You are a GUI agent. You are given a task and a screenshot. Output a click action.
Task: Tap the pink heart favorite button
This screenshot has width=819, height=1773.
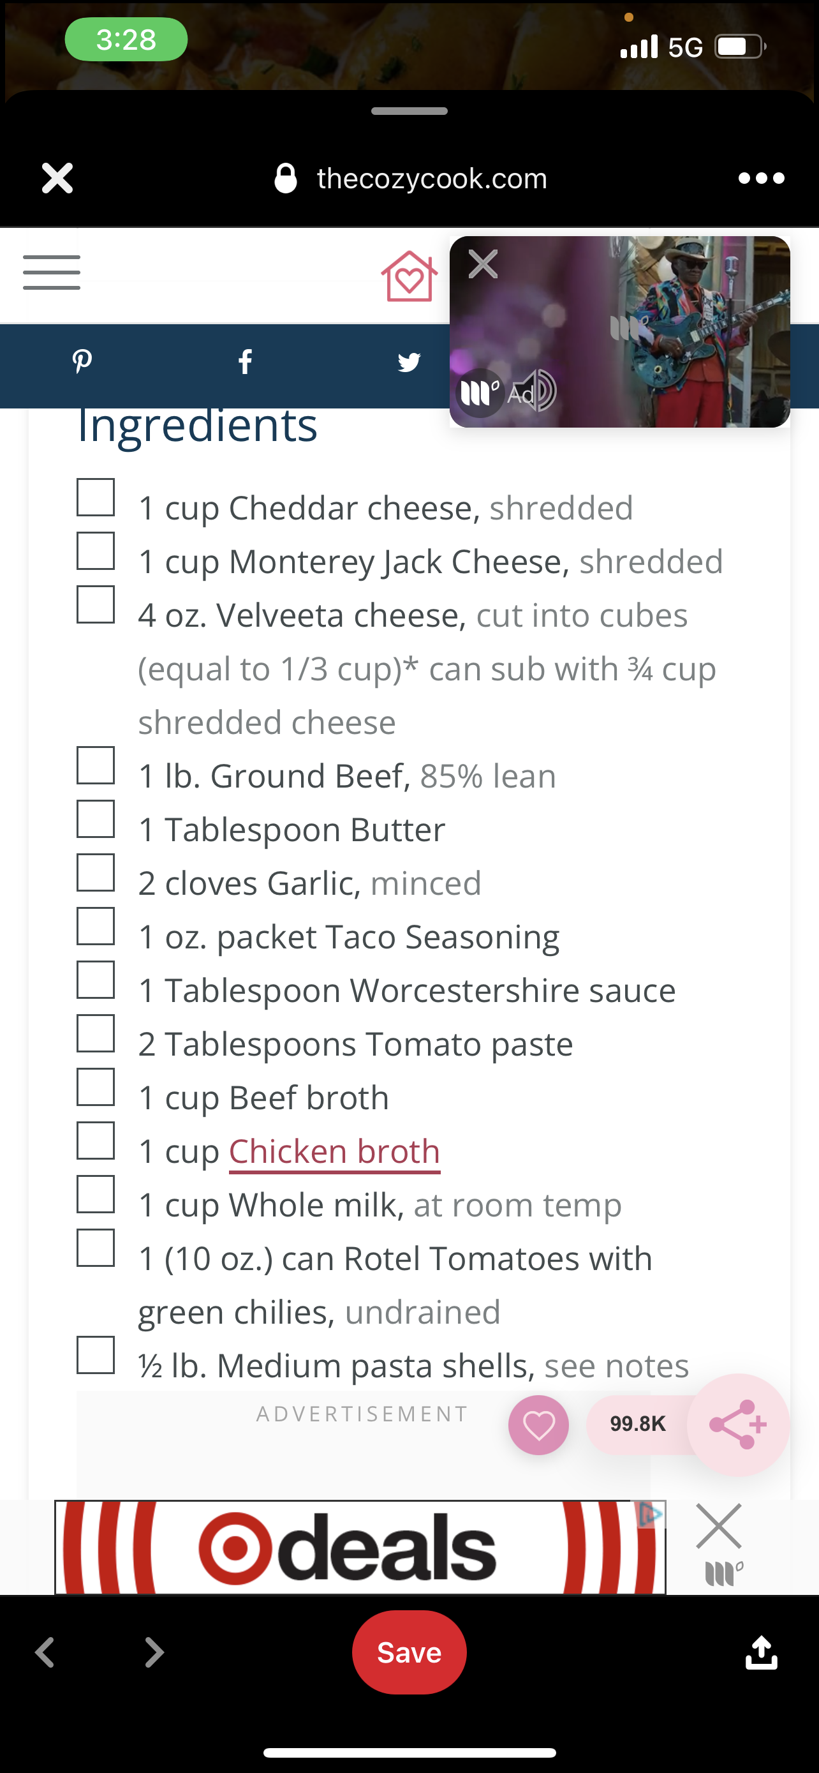click(538, 1424)
